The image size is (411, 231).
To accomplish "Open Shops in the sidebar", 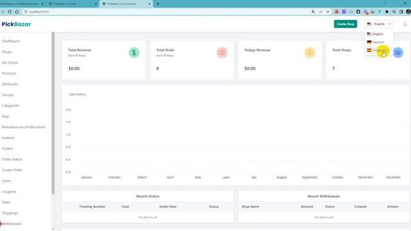I will point(7,52).
